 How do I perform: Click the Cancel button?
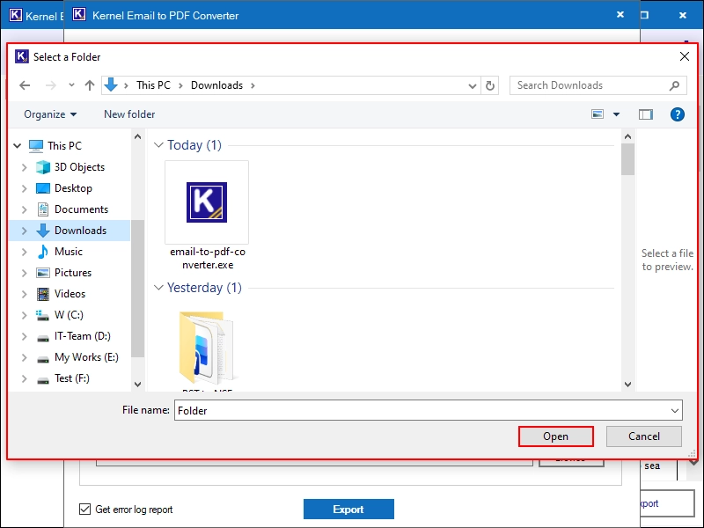(x=644, y=436)
